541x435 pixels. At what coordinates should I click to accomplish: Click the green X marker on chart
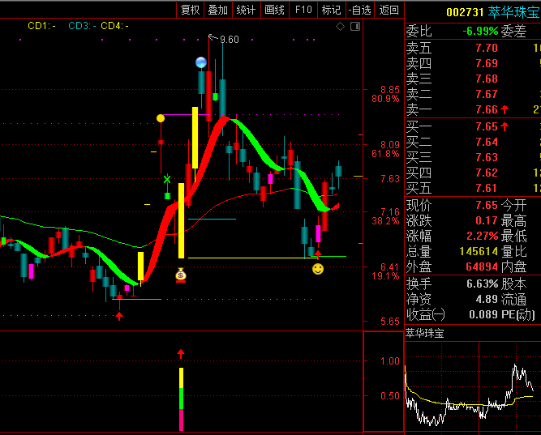167,179
